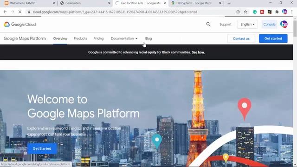The height and width of the screenshot is (167, 297).
Task: Close the Welcome to XAMPP tab
Action: pos(54,3)
